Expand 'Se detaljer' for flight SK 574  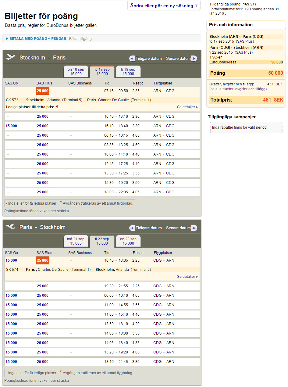pos(187,277)
